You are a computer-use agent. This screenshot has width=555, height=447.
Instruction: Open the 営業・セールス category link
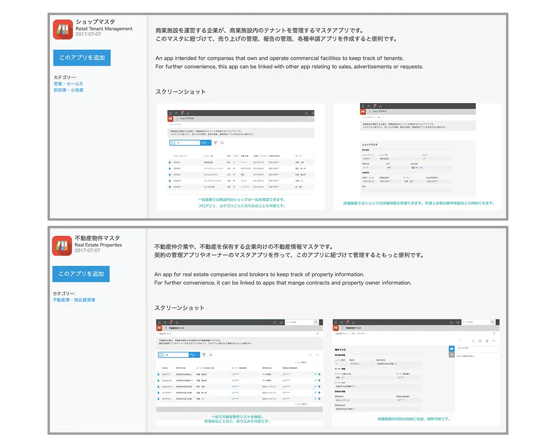coord(68,84)
